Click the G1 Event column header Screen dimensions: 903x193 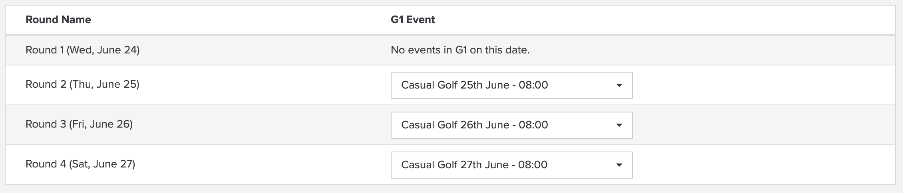(413, 20)
